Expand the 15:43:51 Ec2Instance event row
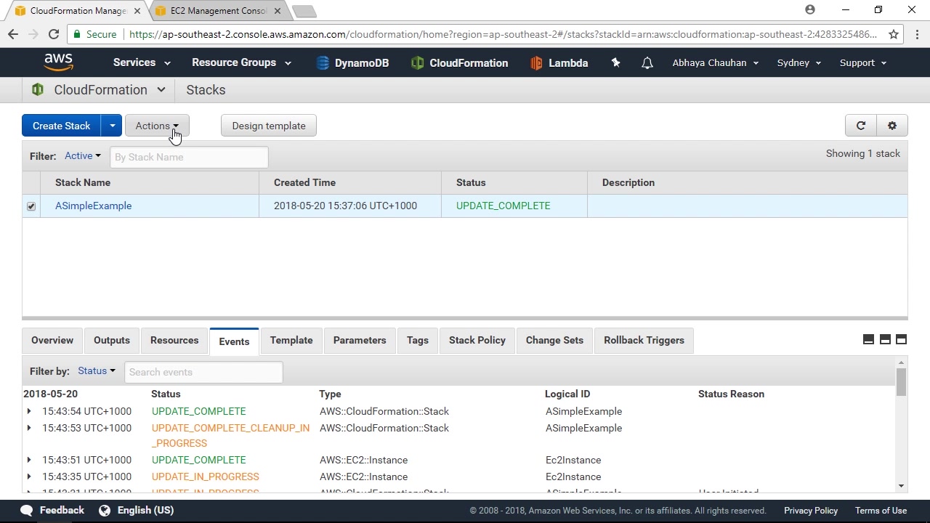Screen dimensions: 930x523 [29, 460]
